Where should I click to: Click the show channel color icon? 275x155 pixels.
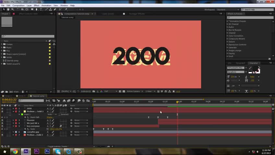pos(101,91)
